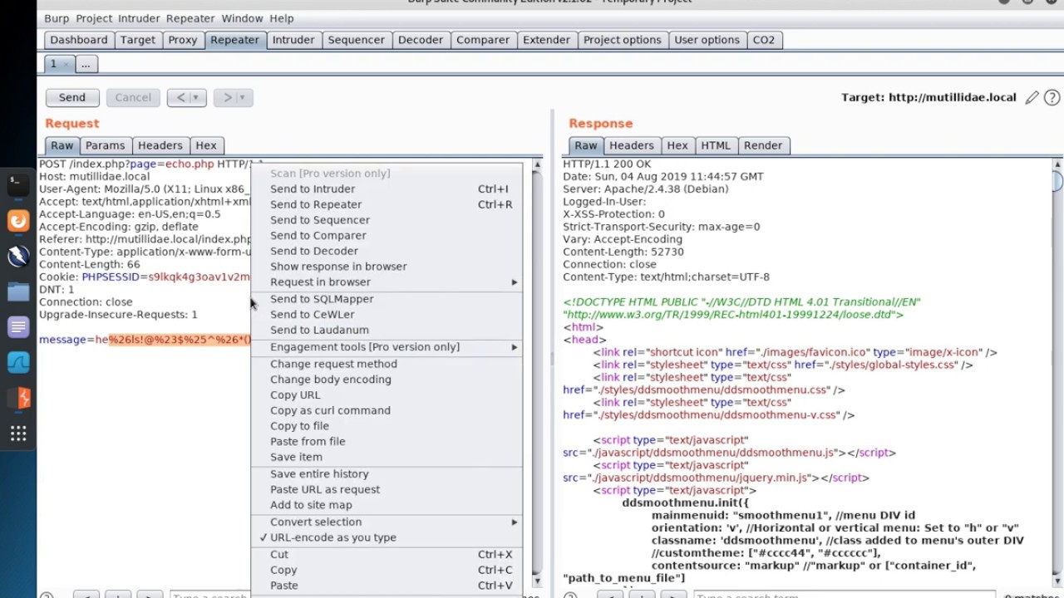
Task: Click Copy with Ctrl+C shortcut entry
Action: point(387,571)
